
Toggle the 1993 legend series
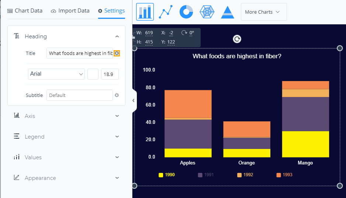click(284, 175)
